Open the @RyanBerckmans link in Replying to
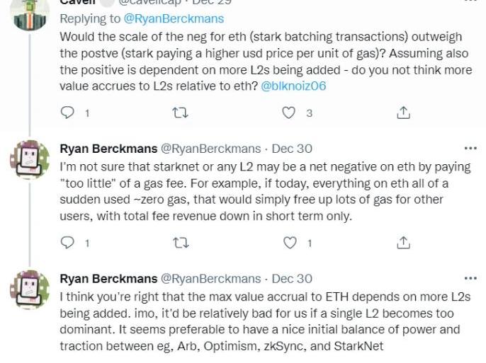486x363 pixels. 174,18
